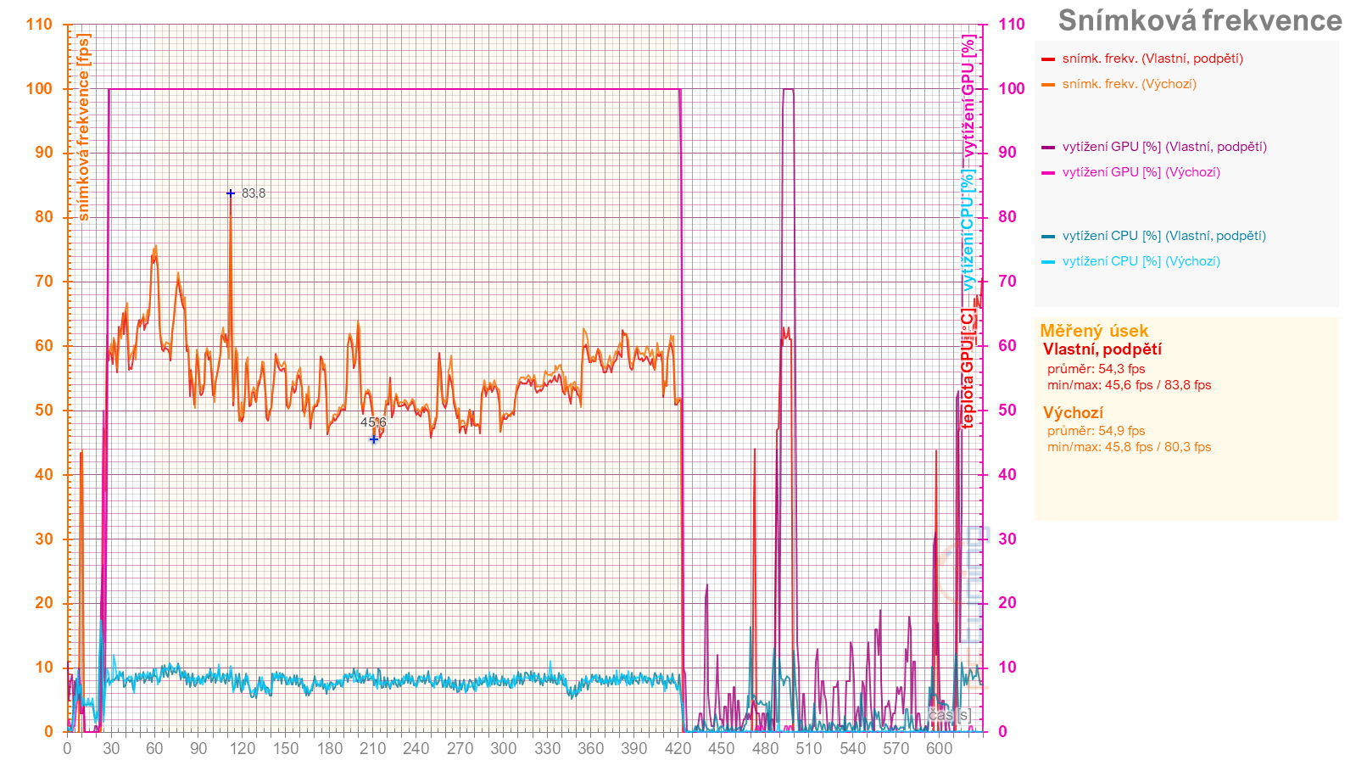Click the 600 tick on time axis
Viewport: 1356px width, 760px height.
coord(940,748)
